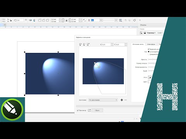The height and width of the screenshot is (139, 186).
Task: Click the wrap text icon in property bar
Action: (121, 20)
